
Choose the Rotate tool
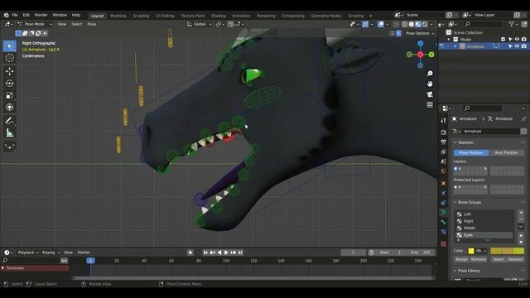pos(9,83)
